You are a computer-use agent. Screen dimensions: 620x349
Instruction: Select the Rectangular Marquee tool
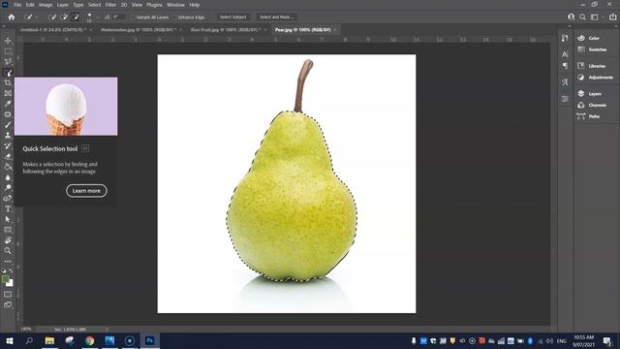(8, 51)
